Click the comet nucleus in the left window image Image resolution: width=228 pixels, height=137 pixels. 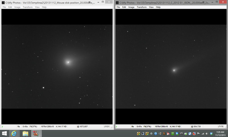68,62
